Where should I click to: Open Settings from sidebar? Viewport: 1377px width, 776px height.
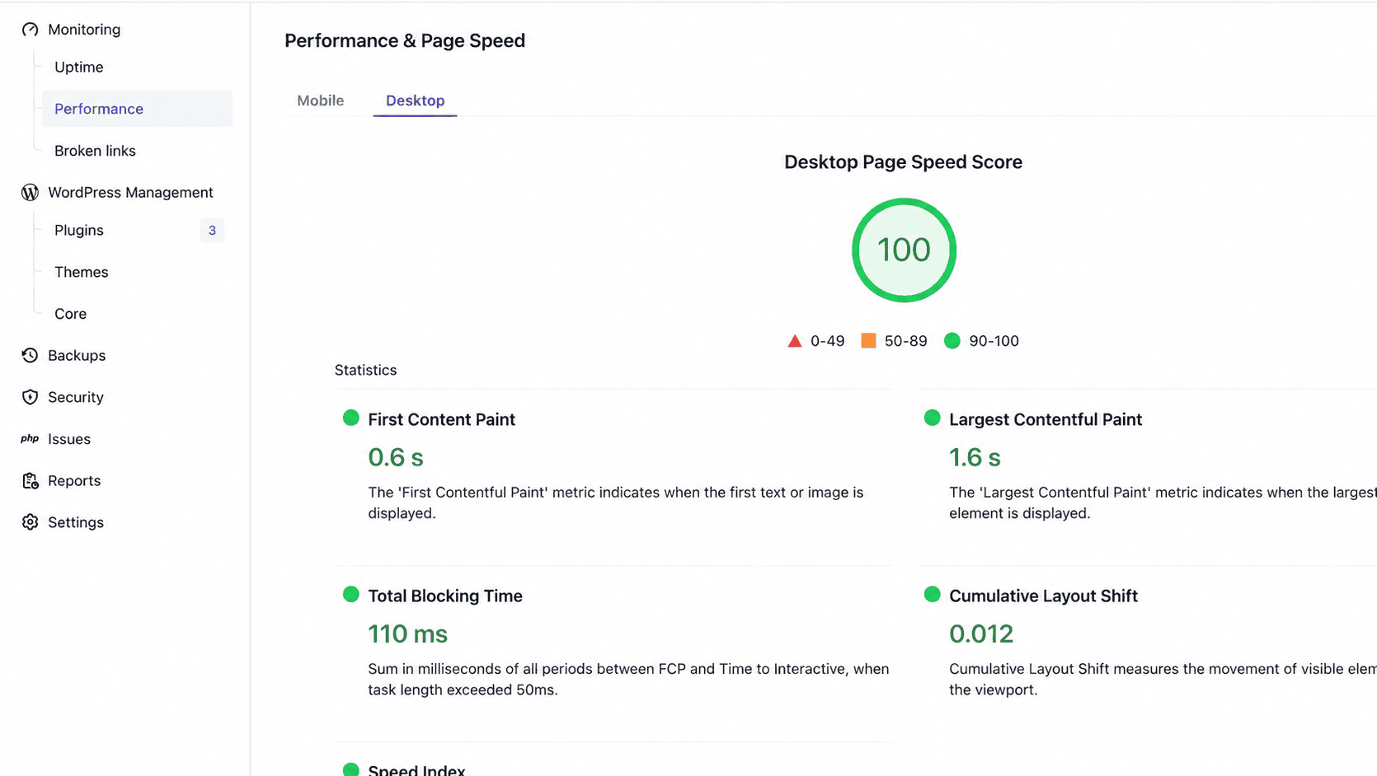pyautogui.click(x=76, y=522)
